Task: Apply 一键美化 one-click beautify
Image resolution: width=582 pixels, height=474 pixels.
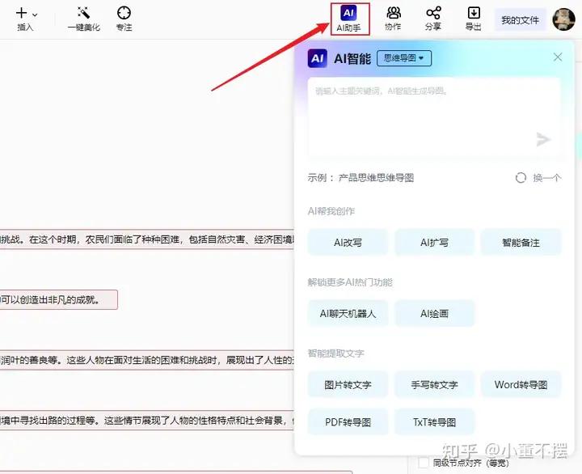Action: pyautogui.click(x=84, y=19)
